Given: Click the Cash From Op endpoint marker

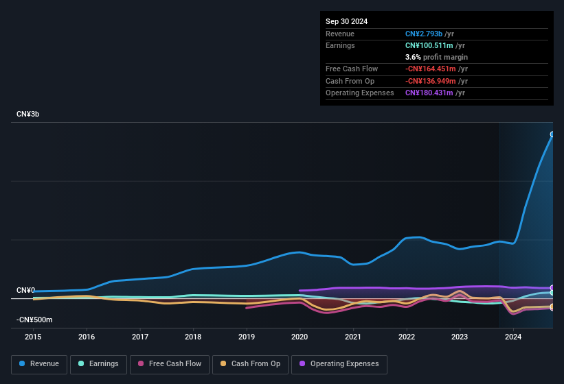Looking at the screenshot, I should pyautogui.click(x=552, y=307).
